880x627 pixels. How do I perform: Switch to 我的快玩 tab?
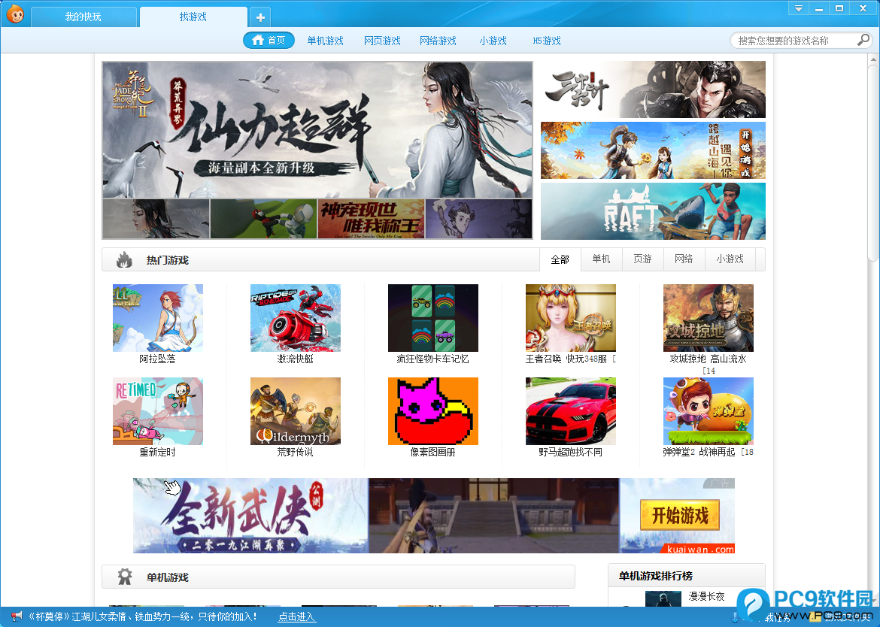coord(83,17)
